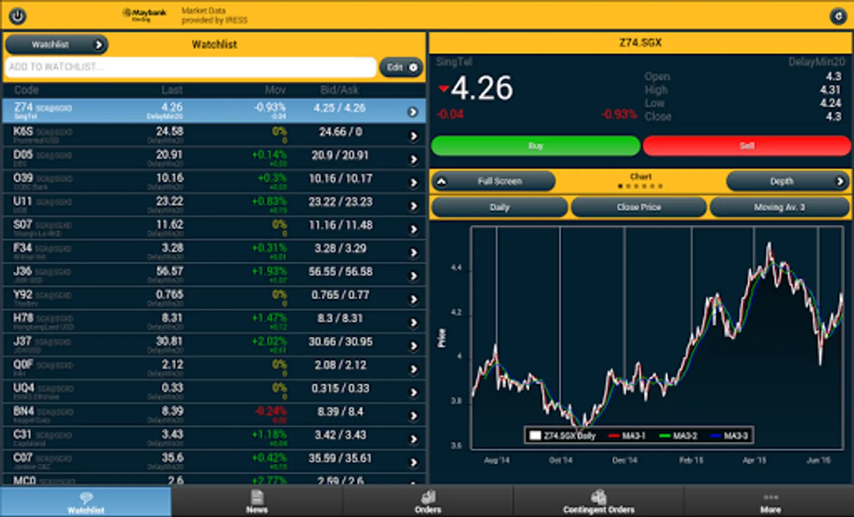Open the News tab
Viewport: 854px width, 517px height.
pos(256,501)
